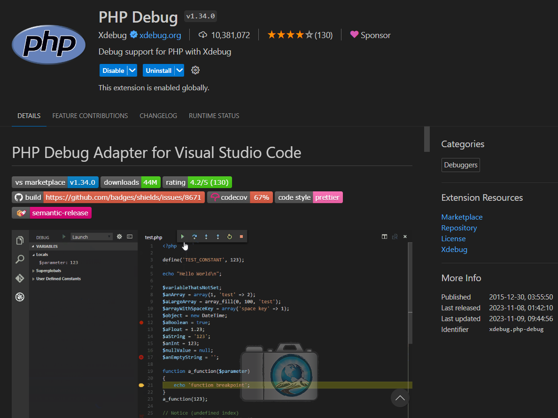Screen dimensions: 558x418
Task: Click the verified publisher checkmark badge
Action: (134, 35)
